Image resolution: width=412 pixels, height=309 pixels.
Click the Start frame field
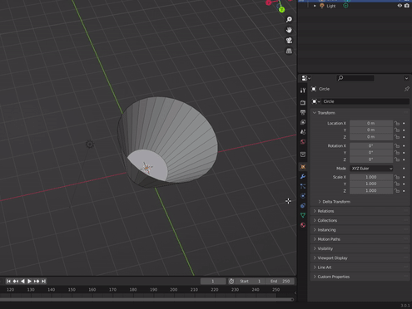coord(251,281)
